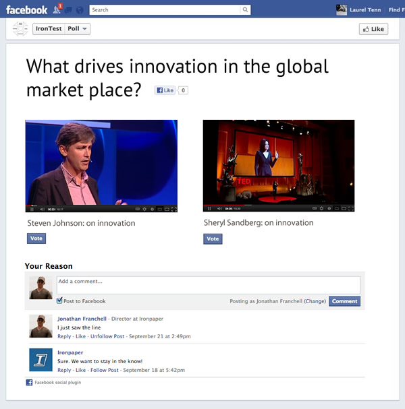Expand the Poll dropdown arrow
Image resolution: width=405 pixels, height=409 pixels.
[84, 29]
